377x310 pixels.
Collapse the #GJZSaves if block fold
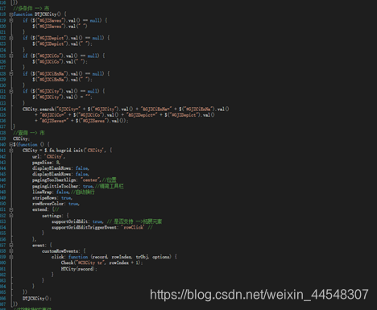click(11, 20)
